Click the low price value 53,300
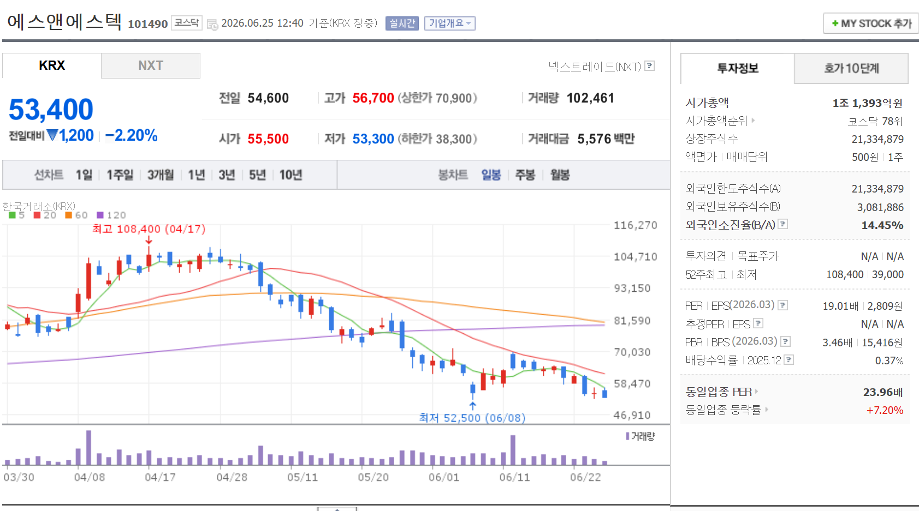Screen dimensions: 919x511 (373, 139)
